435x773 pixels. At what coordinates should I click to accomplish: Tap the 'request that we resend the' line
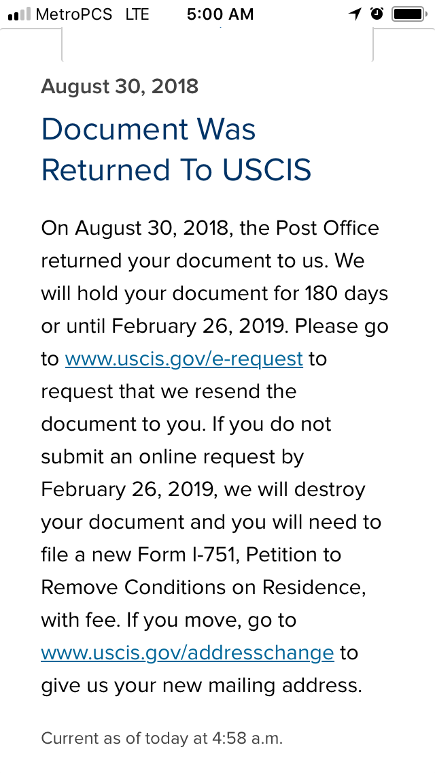[x=169, y=391]
